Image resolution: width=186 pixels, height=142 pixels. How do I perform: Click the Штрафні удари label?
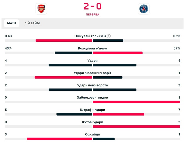(x=92, y=110)
